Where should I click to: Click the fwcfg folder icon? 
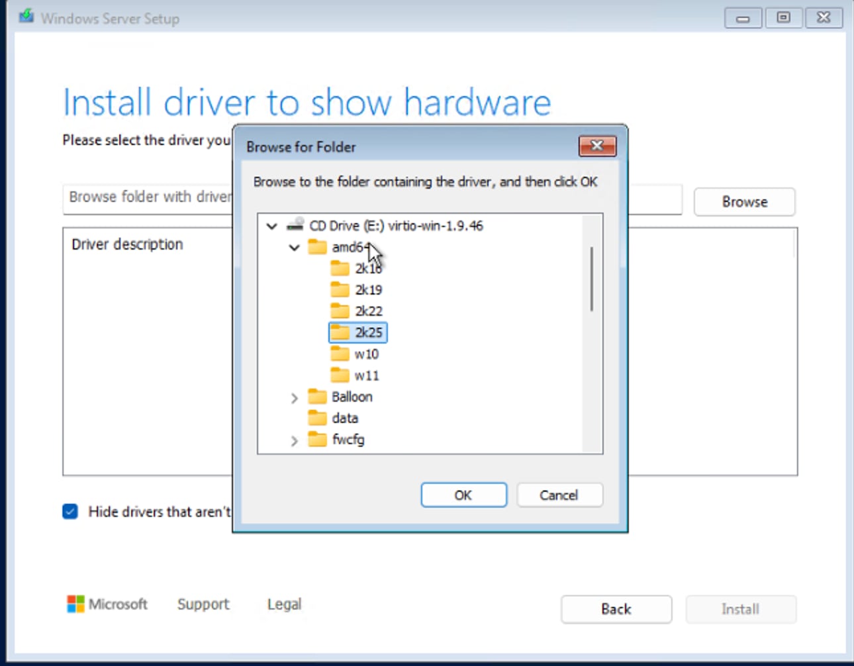(x=318, y=439)
